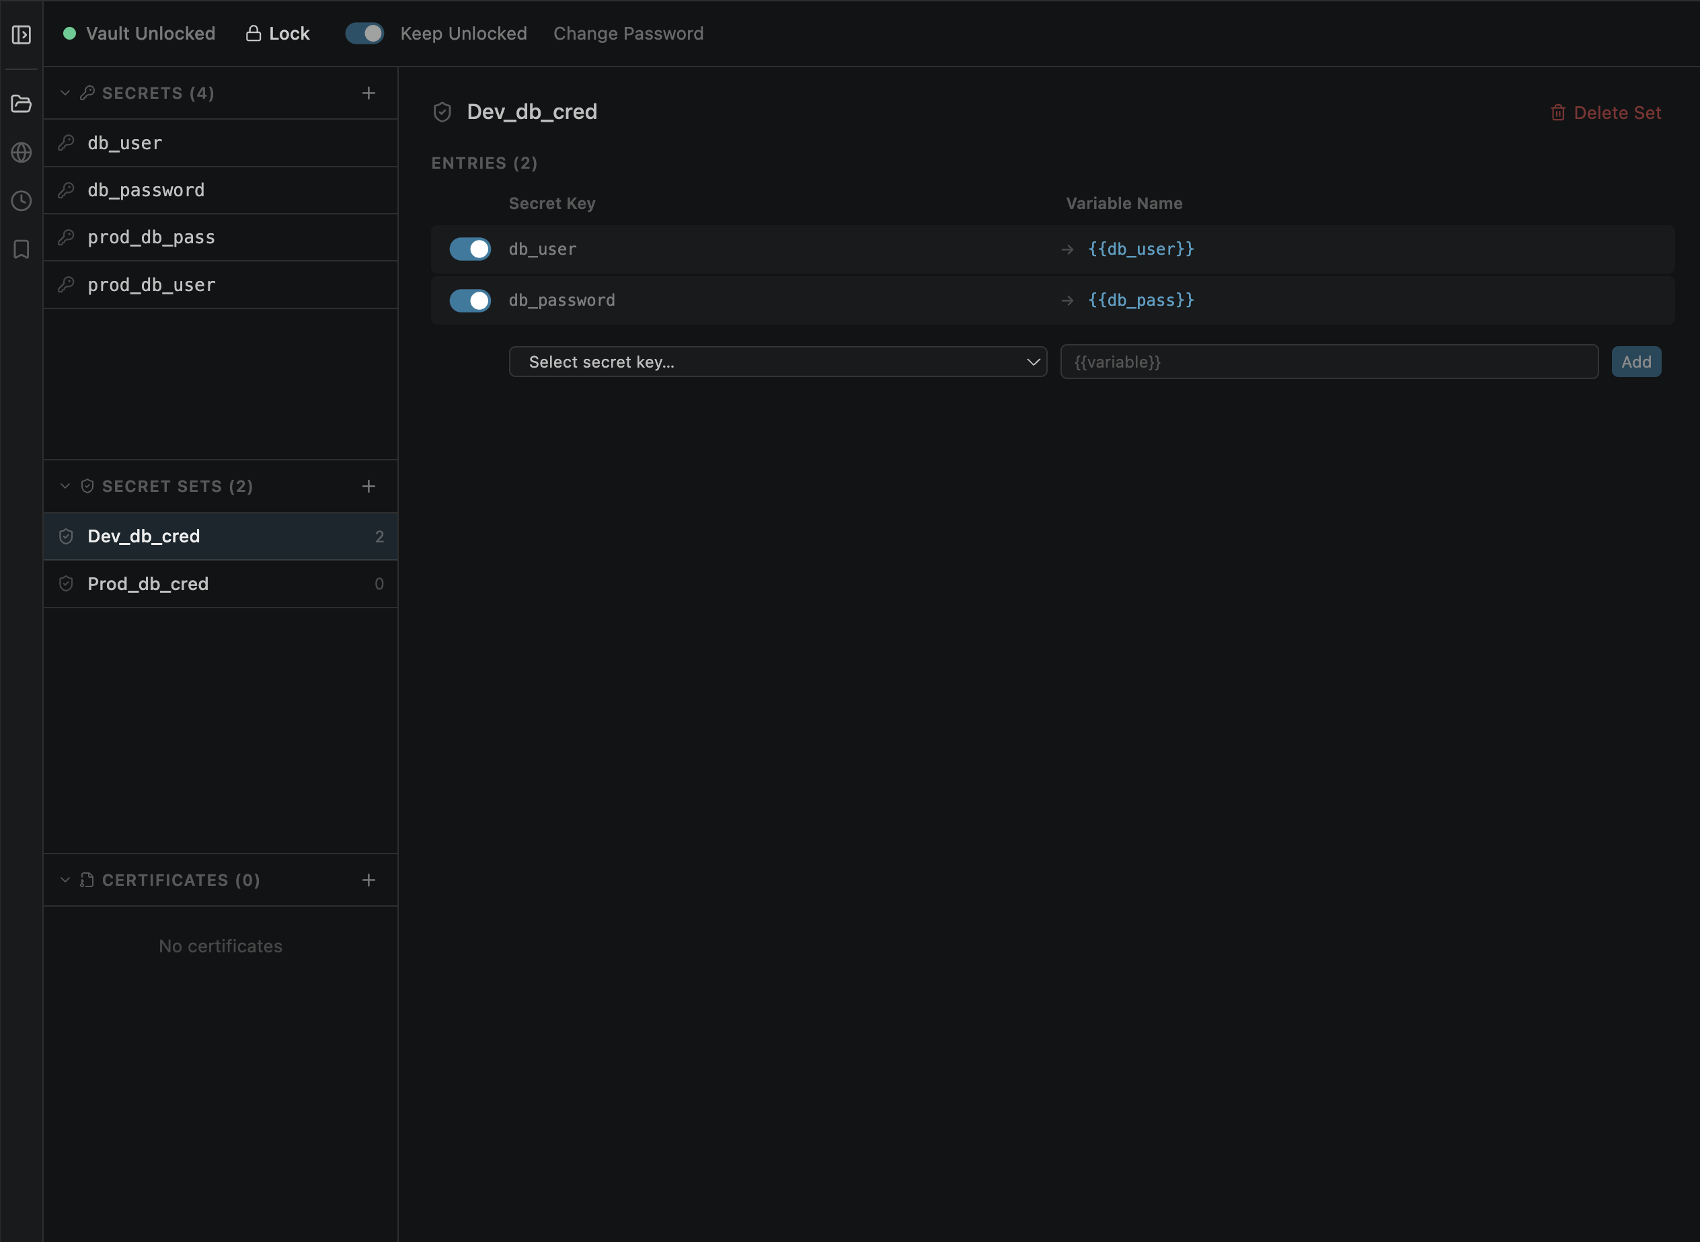Click key icon beside prod_db_pass secret
Screen dimensions: 1700x1242
(66, 237)
